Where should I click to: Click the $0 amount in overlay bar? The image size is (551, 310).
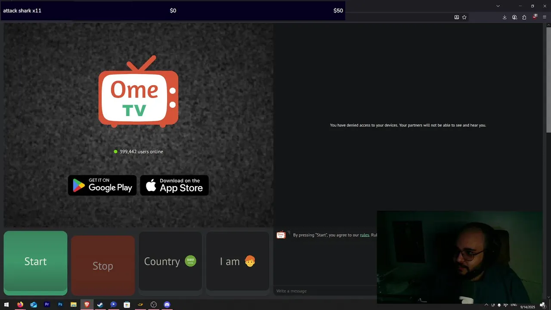click(x=173, y=10)
